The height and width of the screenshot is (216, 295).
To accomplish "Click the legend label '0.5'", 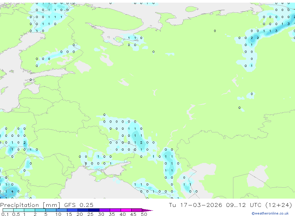I will [x=16, y=214].
